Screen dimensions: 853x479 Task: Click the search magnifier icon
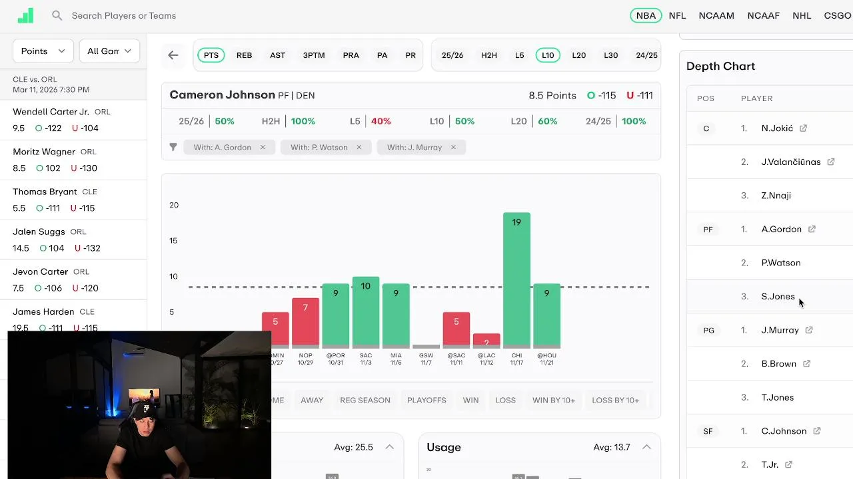[x=57, y=15]
